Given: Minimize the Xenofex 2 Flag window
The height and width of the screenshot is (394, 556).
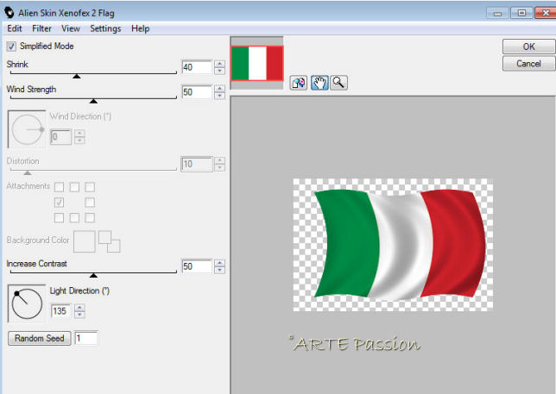Looking at the screenshot, I should 497,13.
